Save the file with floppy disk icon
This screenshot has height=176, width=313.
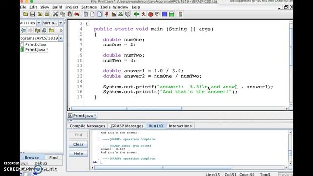(33, 14)
